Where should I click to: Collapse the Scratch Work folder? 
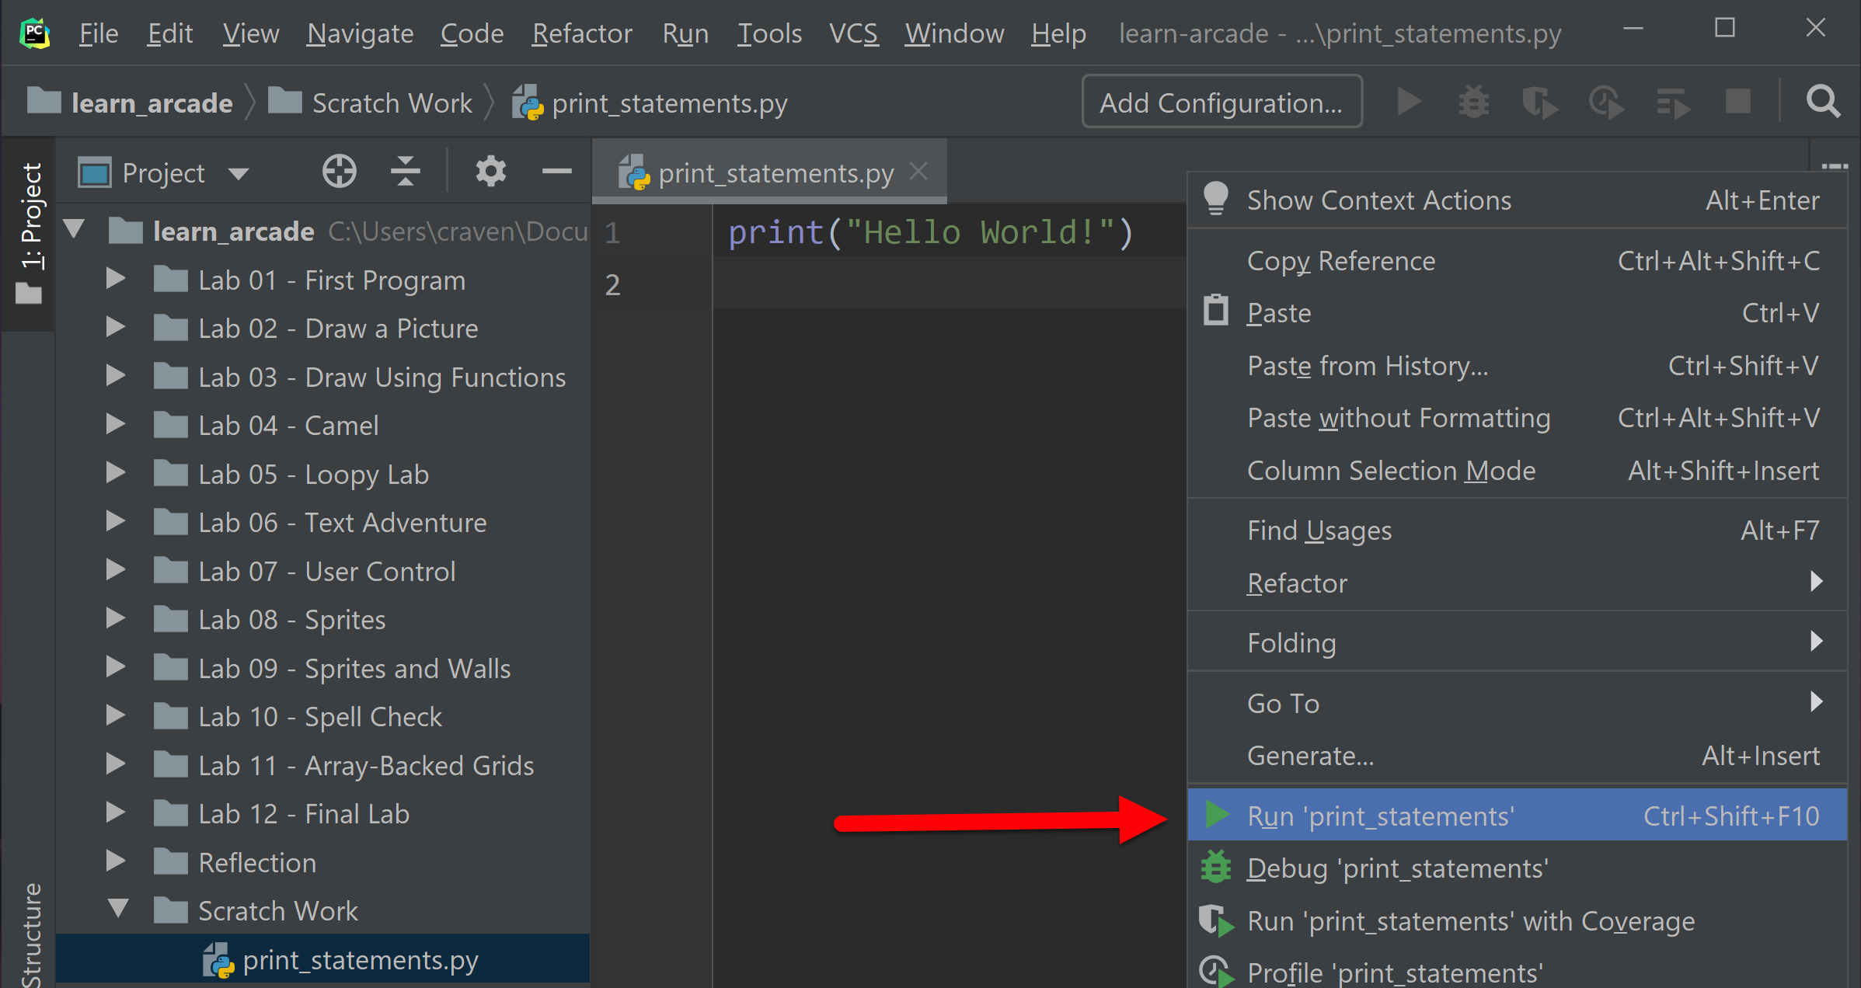pyautogui.click(x=118, y=910)
